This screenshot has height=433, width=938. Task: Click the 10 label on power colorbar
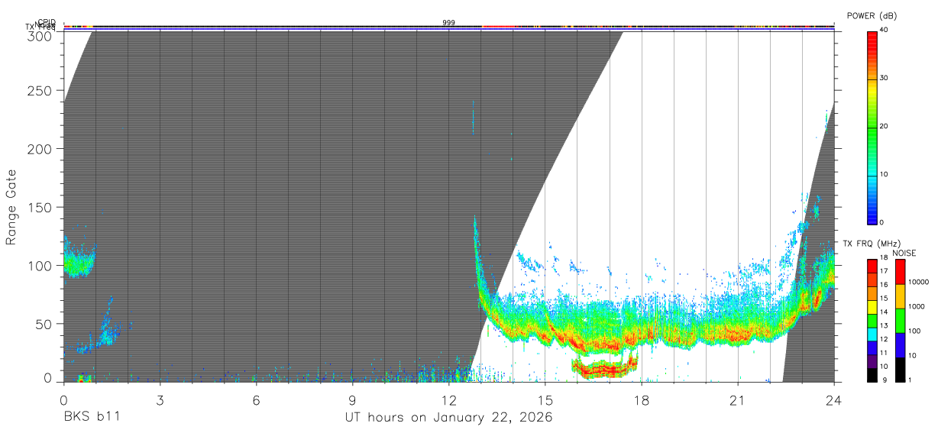(x=885, y=174)
